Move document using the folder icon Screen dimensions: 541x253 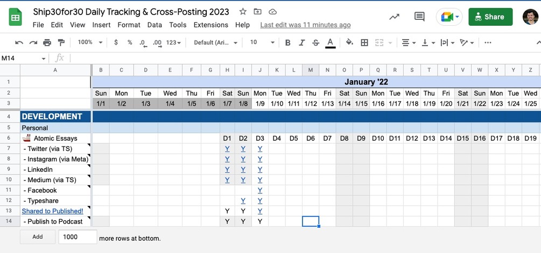pyautogui.click(x=257, y=11)
